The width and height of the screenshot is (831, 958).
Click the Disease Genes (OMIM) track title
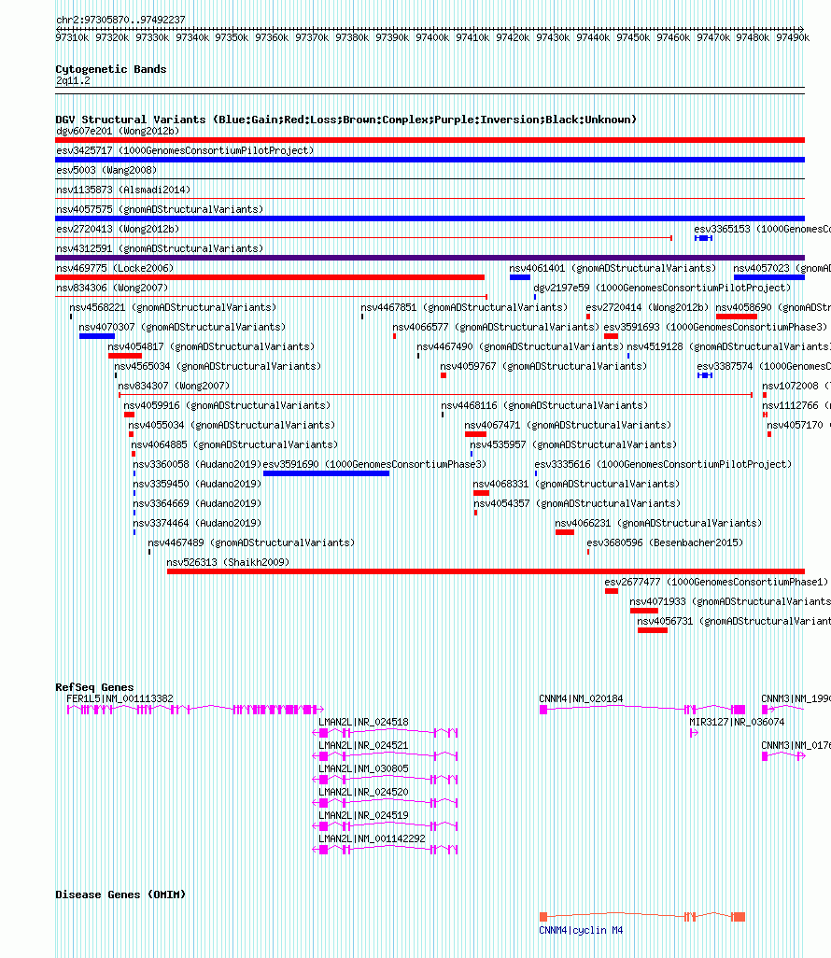[x=120, y=894]
